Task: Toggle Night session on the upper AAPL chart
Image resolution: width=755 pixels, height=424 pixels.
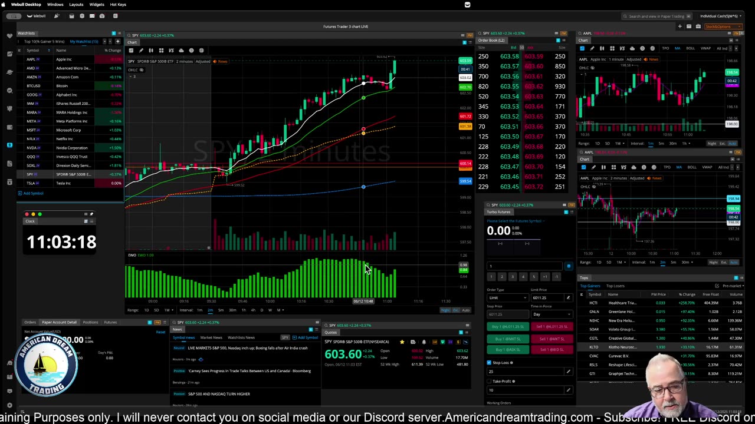Action: [x=712, y=143]
